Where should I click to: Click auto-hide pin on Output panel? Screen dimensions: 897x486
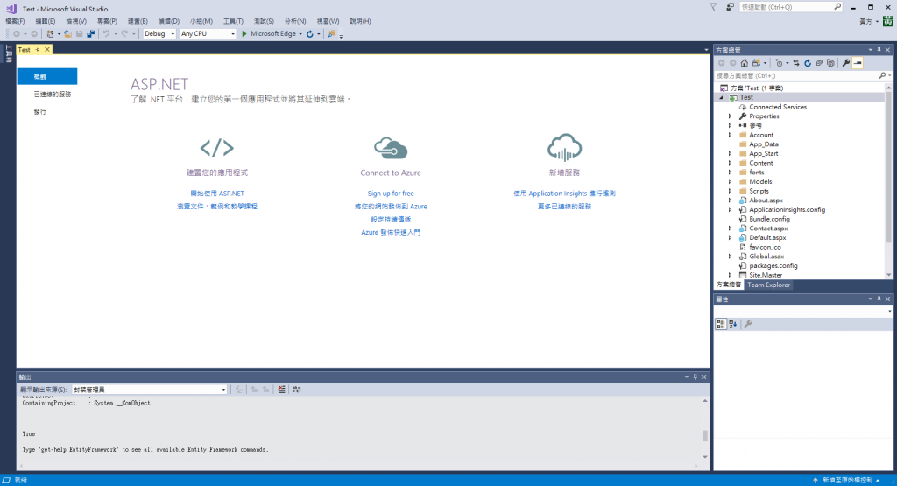tap(696, 377)
